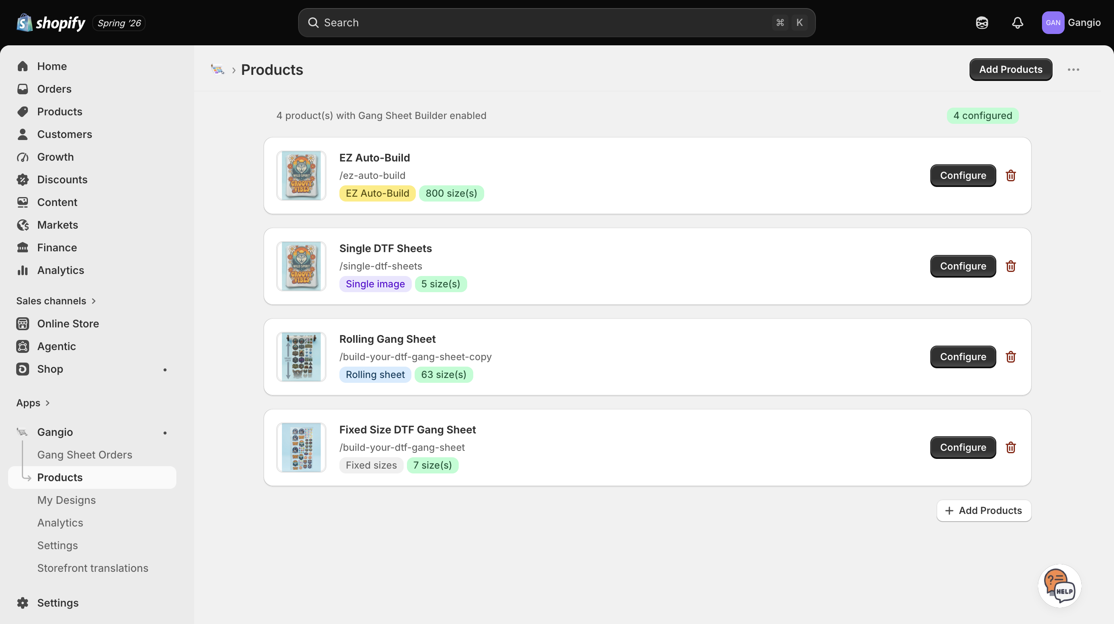Configure the EZ Auto-Build product
Screen dimensions: 1114x624
pyautogui.click(x=963, y=175)
